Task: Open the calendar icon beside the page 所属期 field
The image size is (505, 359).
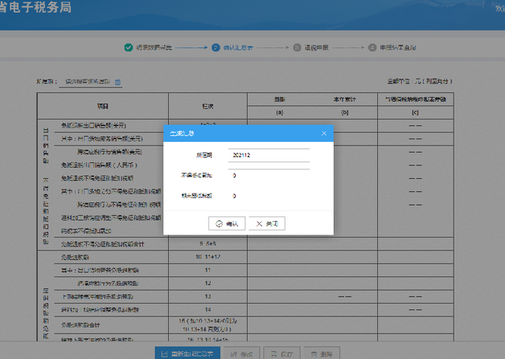Action: [x=118, y=82]
